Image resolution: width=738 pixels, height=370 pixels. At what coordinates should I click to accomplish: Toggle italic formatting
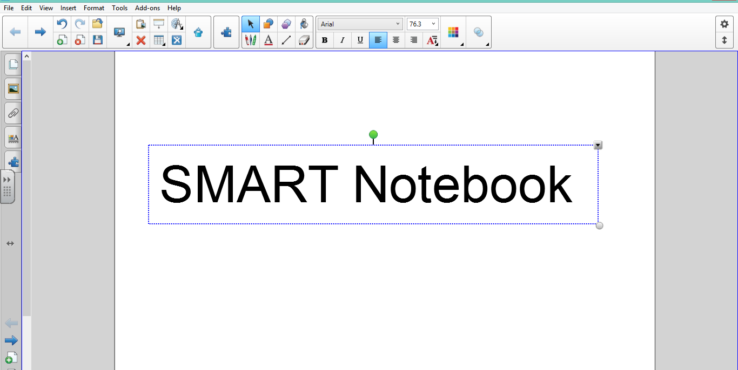pyautogui.click(x=343, y=40)
